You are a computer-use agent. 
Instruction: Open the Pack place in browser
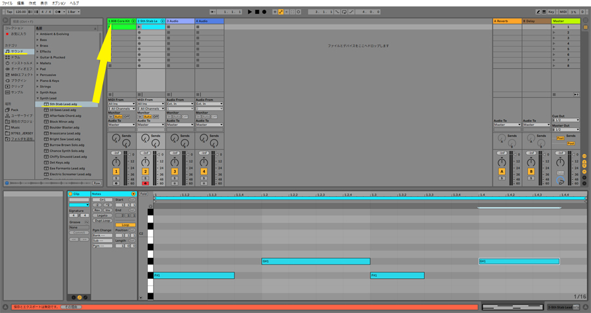(14, 110)
